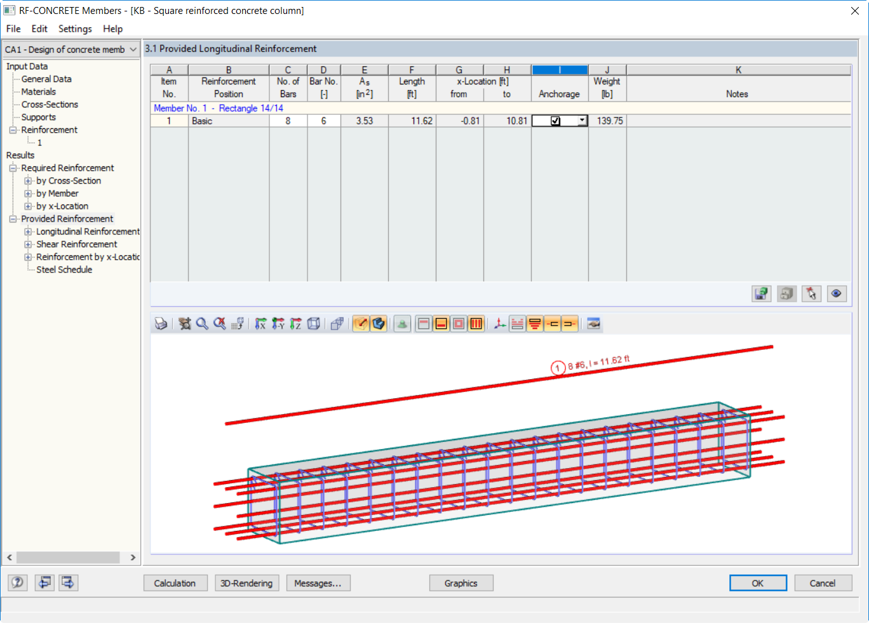Collapse the Reinforcement tree node
Viewport: 869px width, 623px height.
(x=13, y=130)
